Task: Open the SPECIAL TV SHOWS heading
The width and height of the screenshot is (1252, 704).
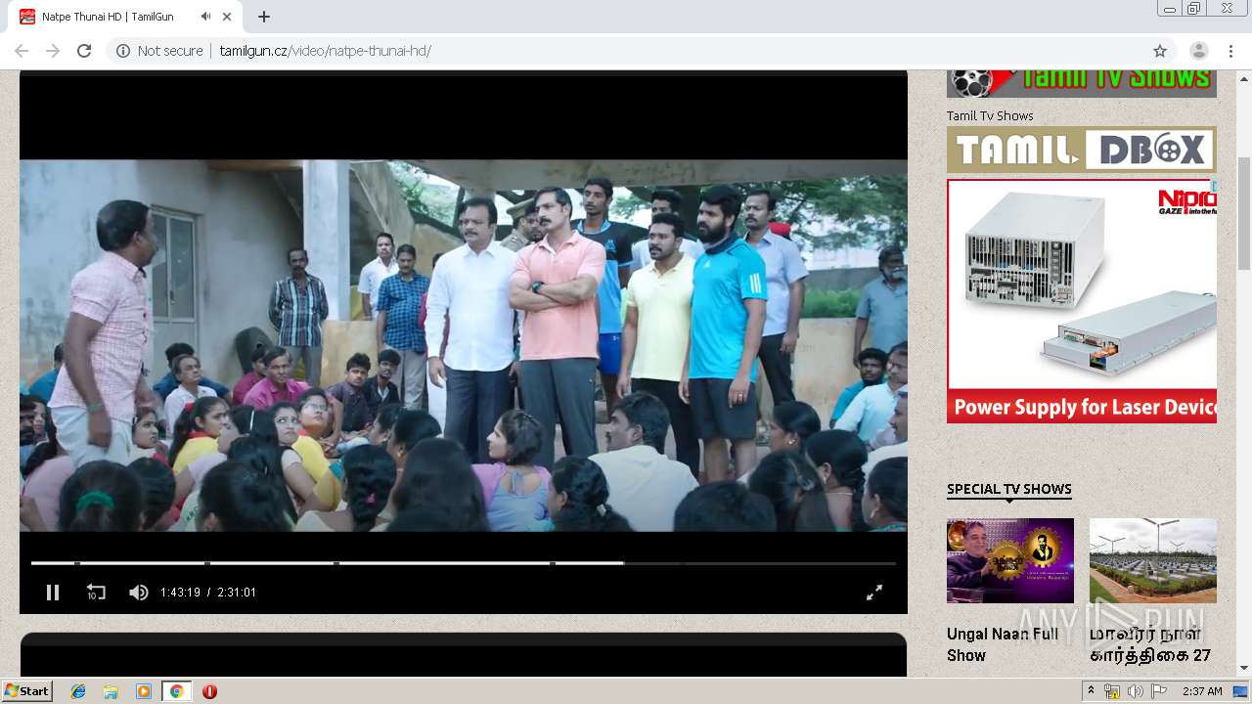Action: tap(1009, 489)
